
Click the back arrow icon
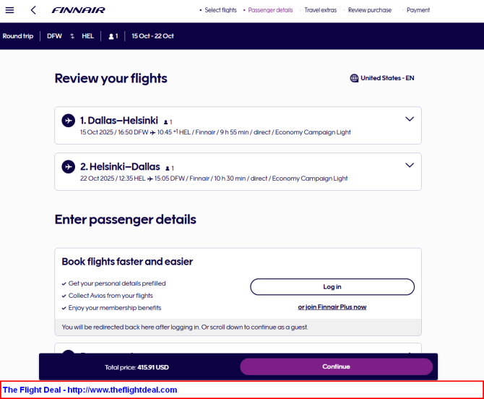(33, 10)
